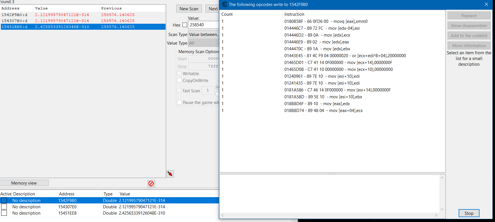This screenshot has width=495, height=222.
Task: Click the scroll down arrow in details pane
Action: pyautogui.click(x=442, y=209)
